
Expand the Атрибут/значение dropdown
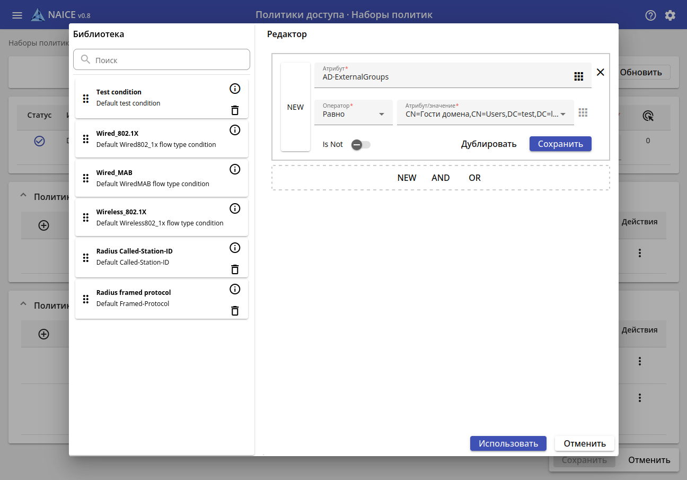pyautogui.click(x=563, y=114)
